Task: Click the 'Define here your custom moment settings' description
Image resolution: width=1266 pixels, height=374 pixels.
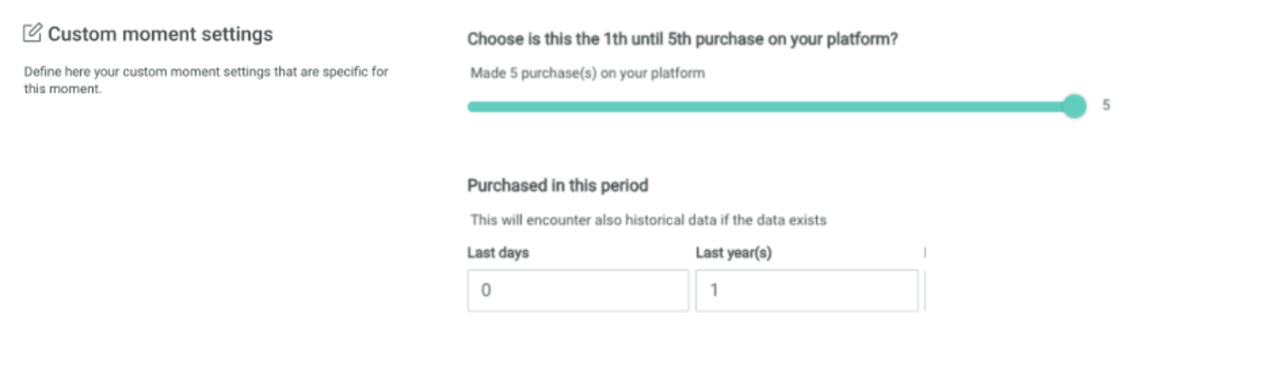Action: 206,71
